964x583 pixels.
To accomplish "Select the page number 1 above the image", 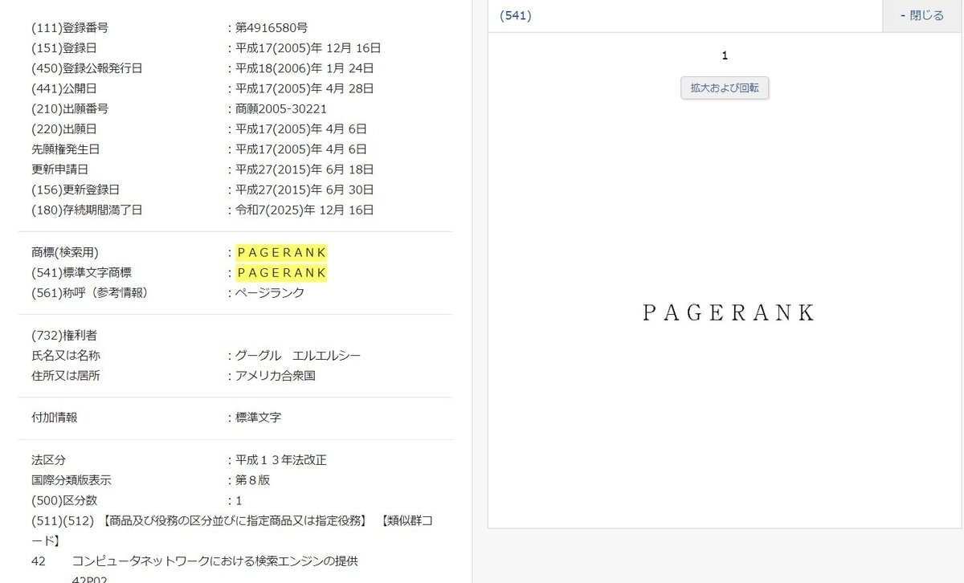I will 725,55.
